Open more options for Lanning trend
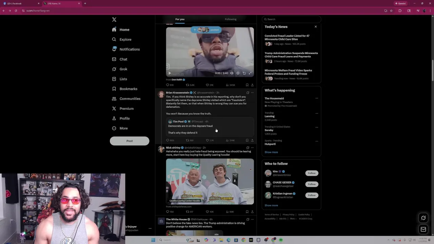 [x=317, y=113]
